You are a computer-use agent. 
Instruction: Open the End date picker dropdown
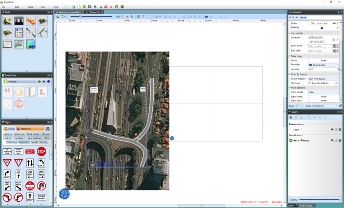pyautogui.click(x=337, y=51)
